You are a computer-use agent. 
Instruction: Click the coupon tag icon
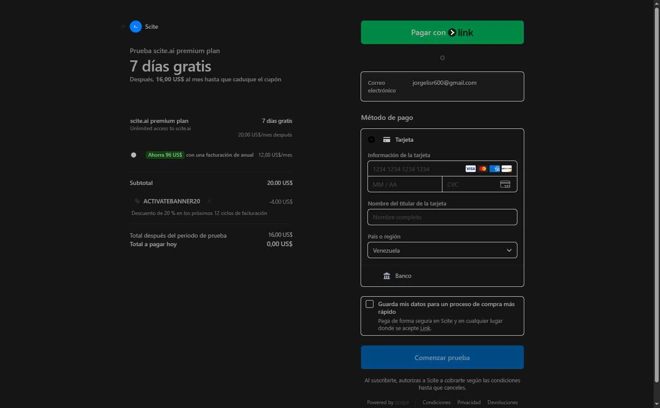137,201
